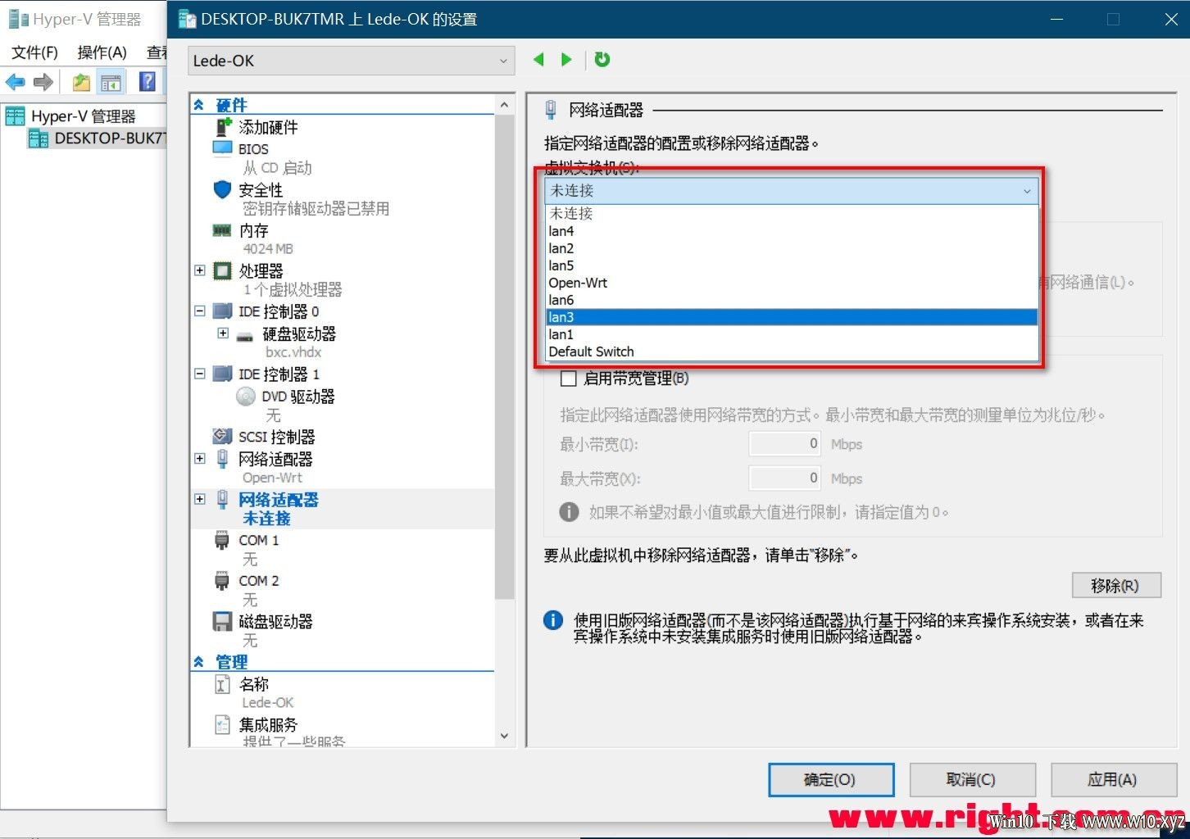Expand the 硬盘驱动器 tree node
Viewport: 1190px width, 839px height.
click(x=223, y=333)
